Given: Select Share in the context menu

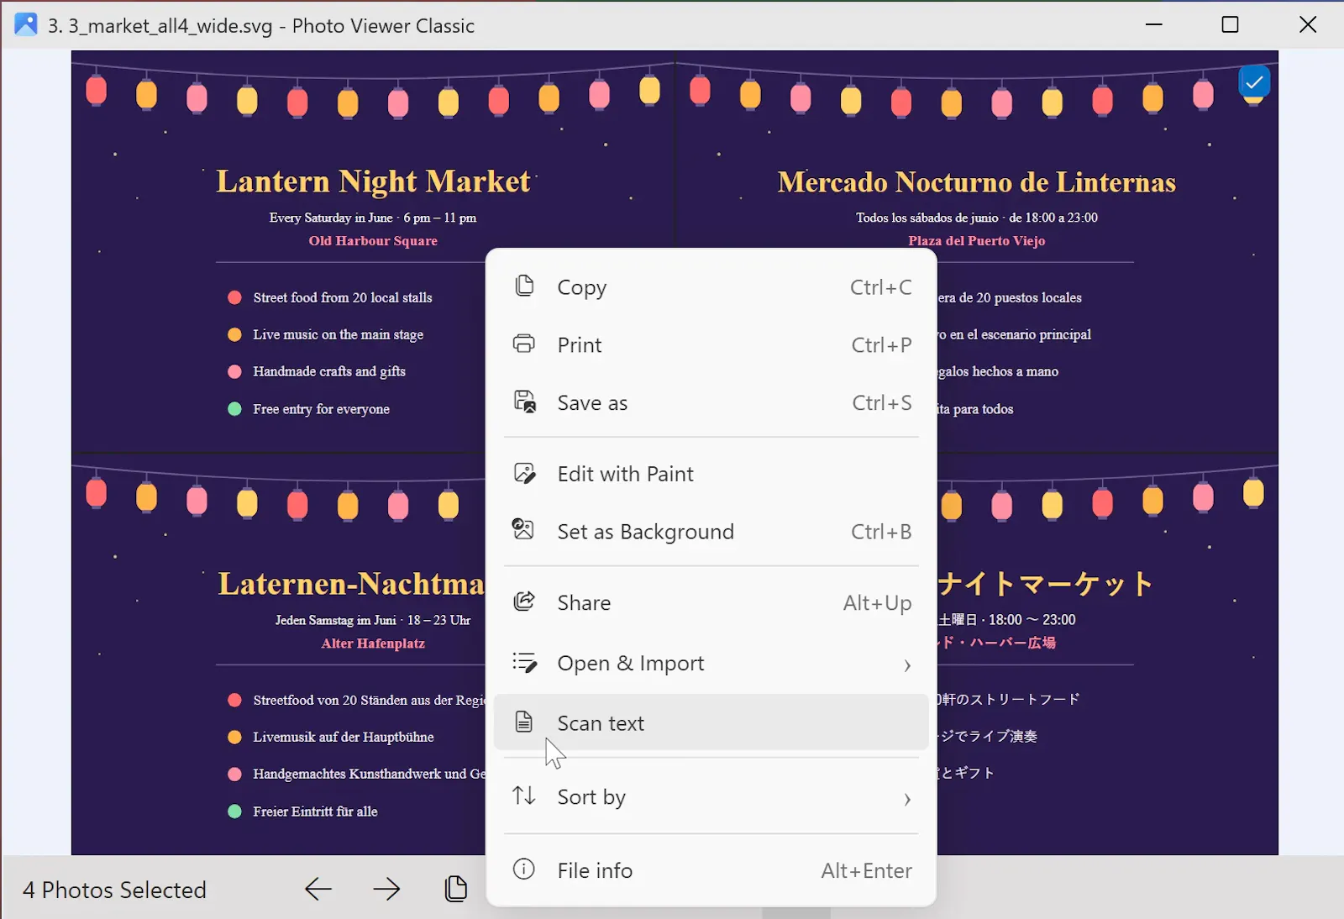Looking at the screenshot, I should pos(711,603).
